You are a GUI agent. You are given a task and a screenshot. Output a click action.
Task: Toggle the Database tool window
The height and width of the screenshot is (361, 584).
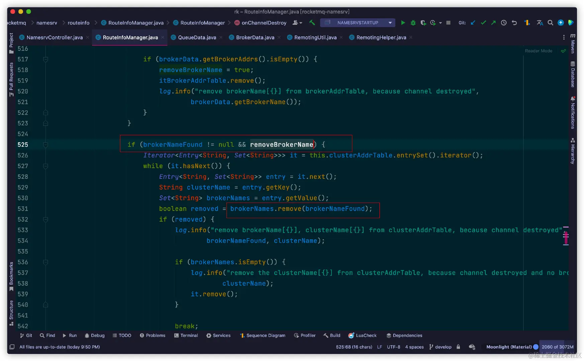click(573, 74)
